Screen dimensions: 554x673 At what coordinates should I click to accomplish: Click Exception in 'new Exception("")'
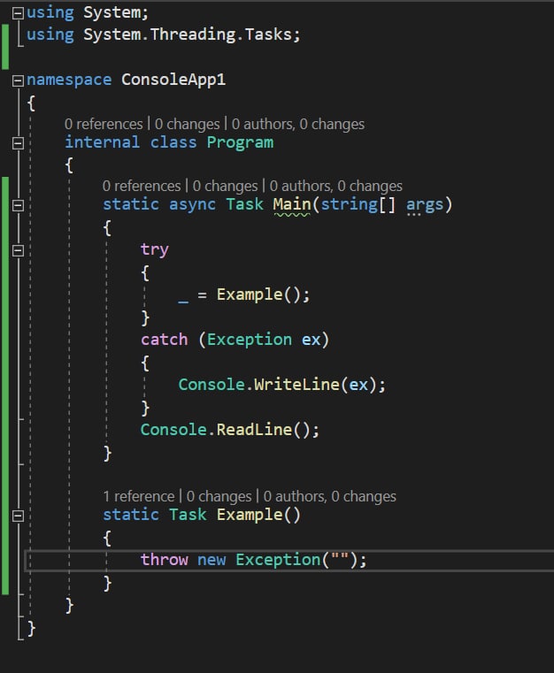point(278,560)
